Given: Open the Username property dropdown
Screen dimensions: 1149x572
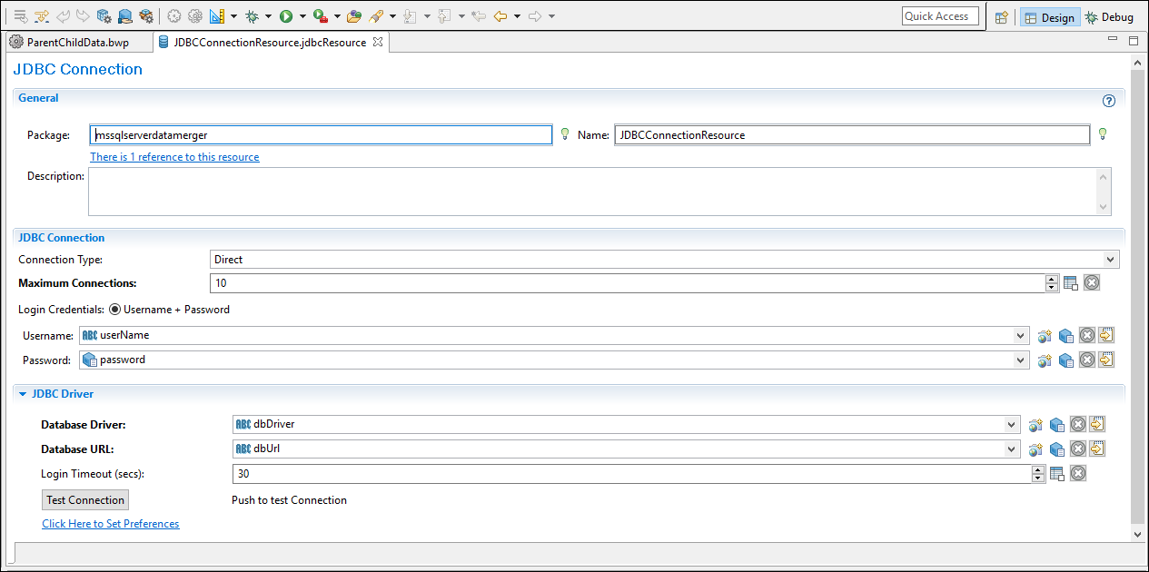Looking at the screenshot, I should tap(1020, 335).
